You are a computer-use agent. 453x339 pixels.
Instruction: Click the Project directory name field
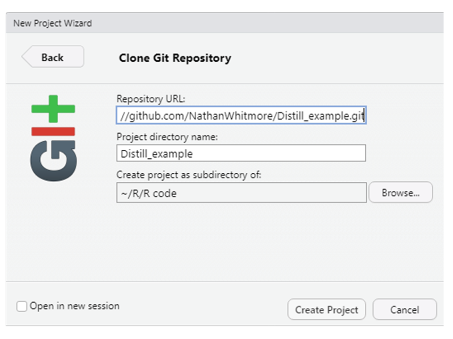241,153
